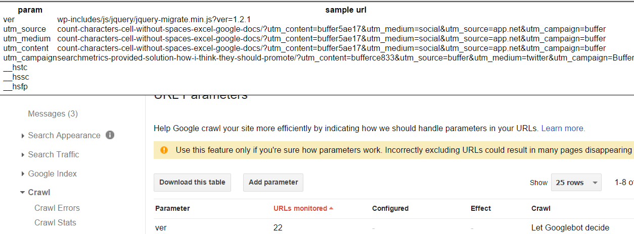Select the ver parameter row
The width and height of the screenshot is (634, 234).
tap(394, 227)
